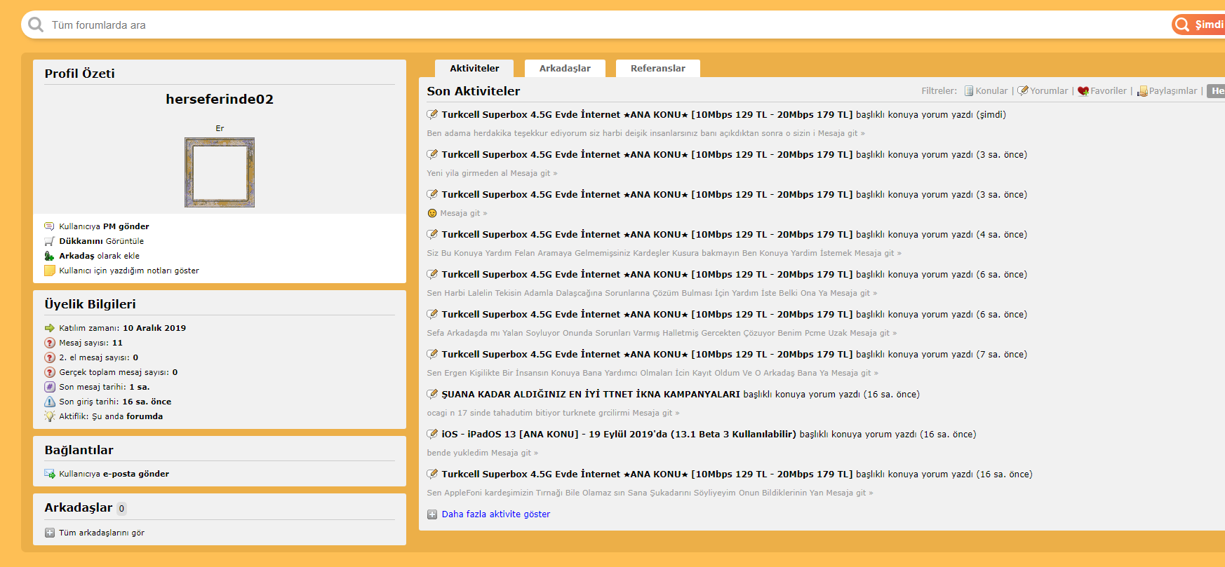This screenshot has height=567, width=1225.
Task: Open the Turkcell Superbox topic from 7 sa. önce
Action: click(647, 354)
